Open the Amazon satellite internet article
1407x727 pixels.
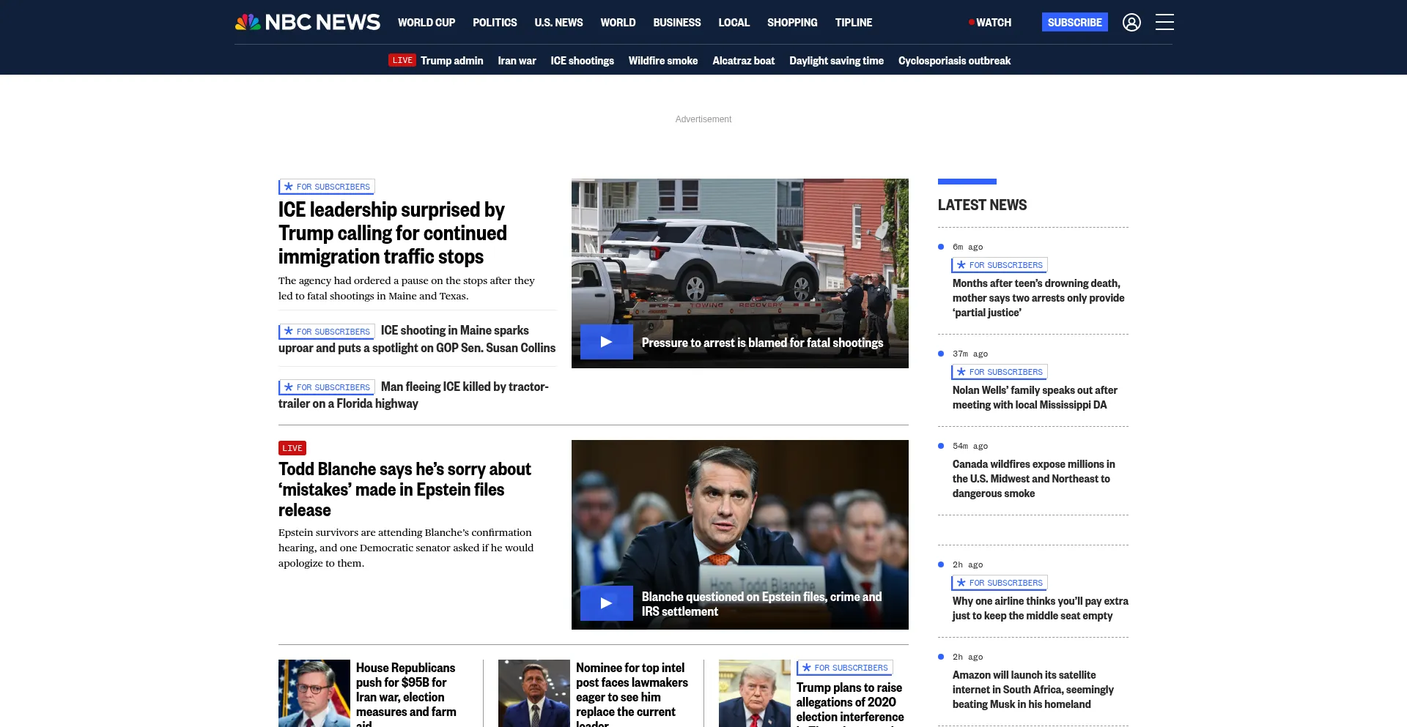pyautogui.click(x=1033, y=690)
